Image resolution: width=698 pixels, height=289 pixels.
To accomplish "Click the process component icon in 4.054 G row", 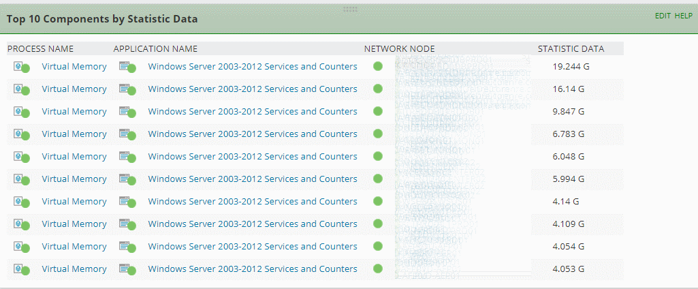I will coord(21,247).
